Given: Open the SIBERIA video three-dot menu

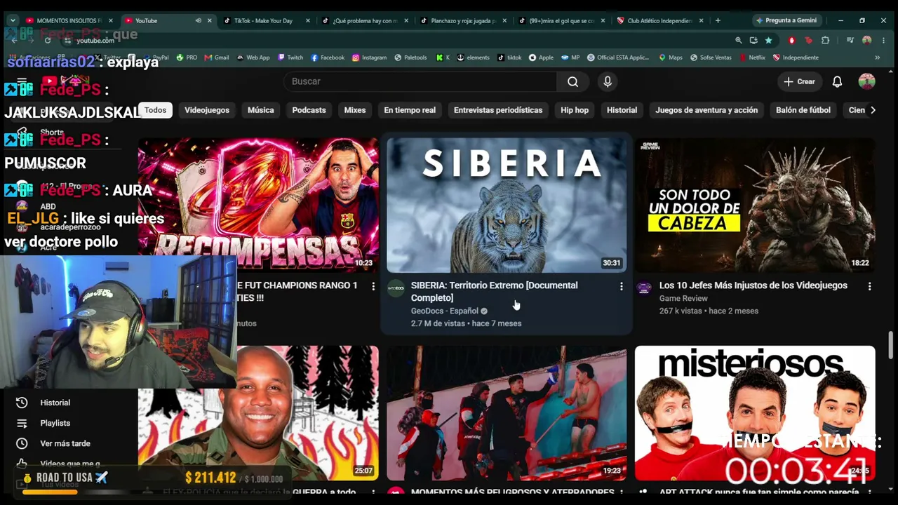Looking at the screenshot, I should (x=621, y=286).
